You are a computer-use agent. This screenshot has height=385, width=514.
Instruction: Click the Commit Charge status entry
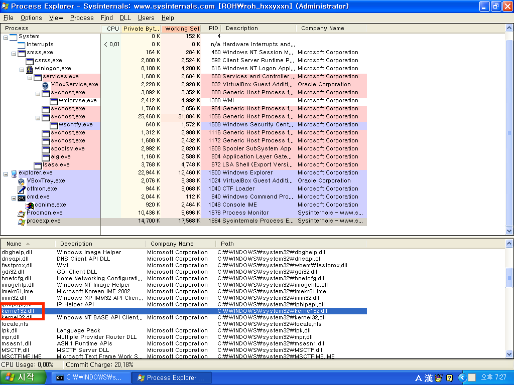coord(99,365)
